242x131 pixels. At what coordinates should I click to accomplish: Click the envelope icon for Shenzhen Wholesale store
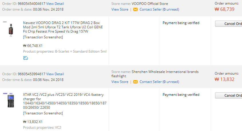135,82
